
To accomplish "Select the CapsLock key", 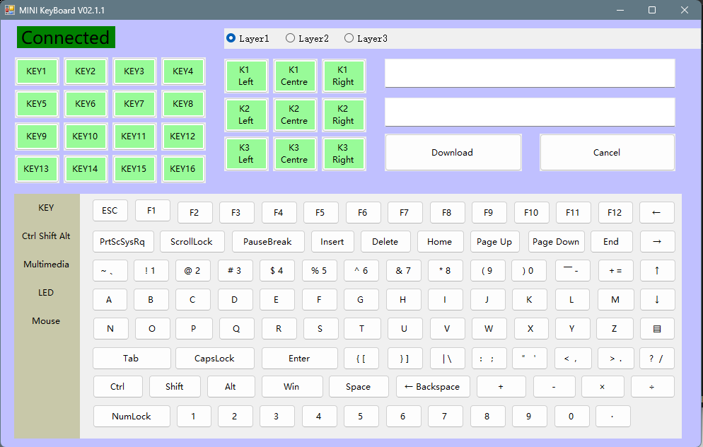I will pyautogui.click(x=214, y=358).
